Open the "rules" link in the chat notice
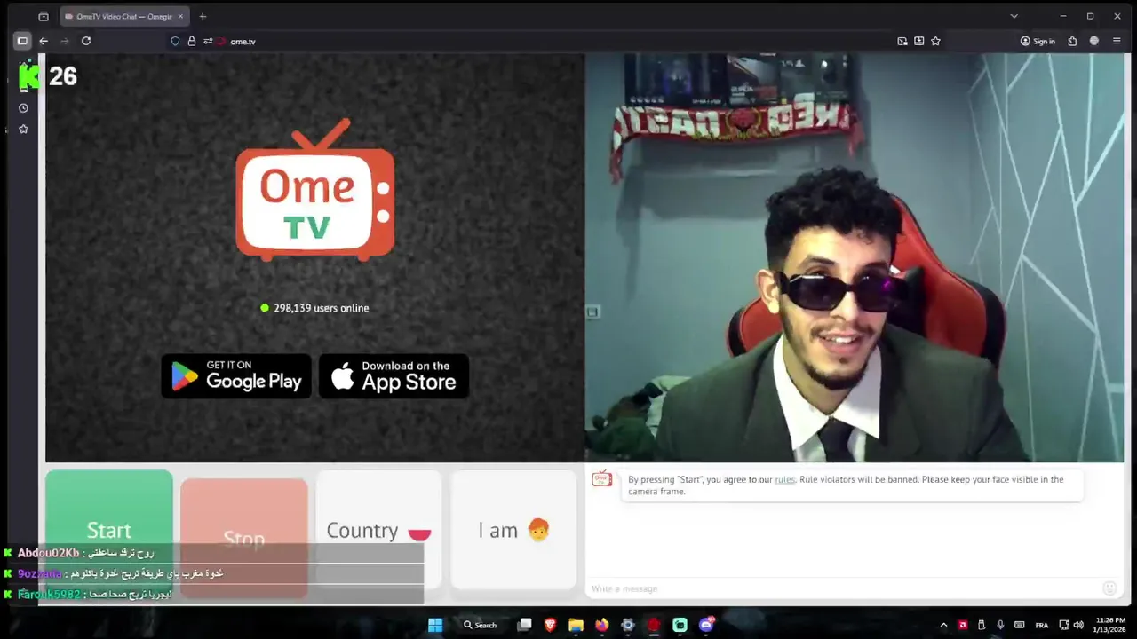1137x639 pixels. [x=784, y=479]
